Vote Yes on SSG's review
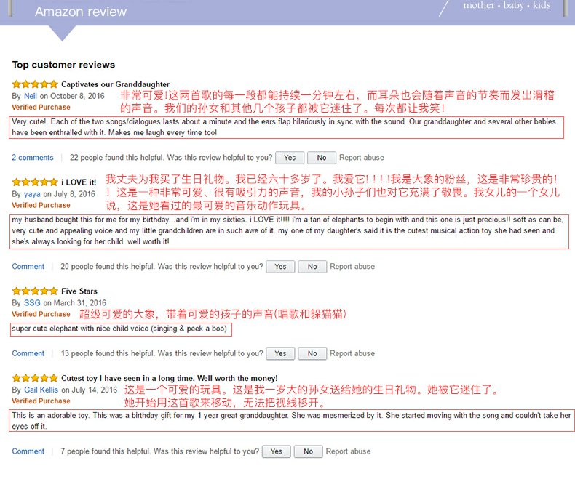Screen dimensions: 575x495 pos(280,354)
